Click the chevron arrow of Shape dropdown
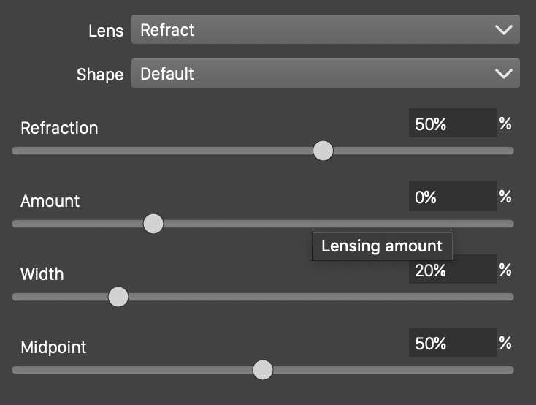 pyautogui.click(x=503, y=74)
